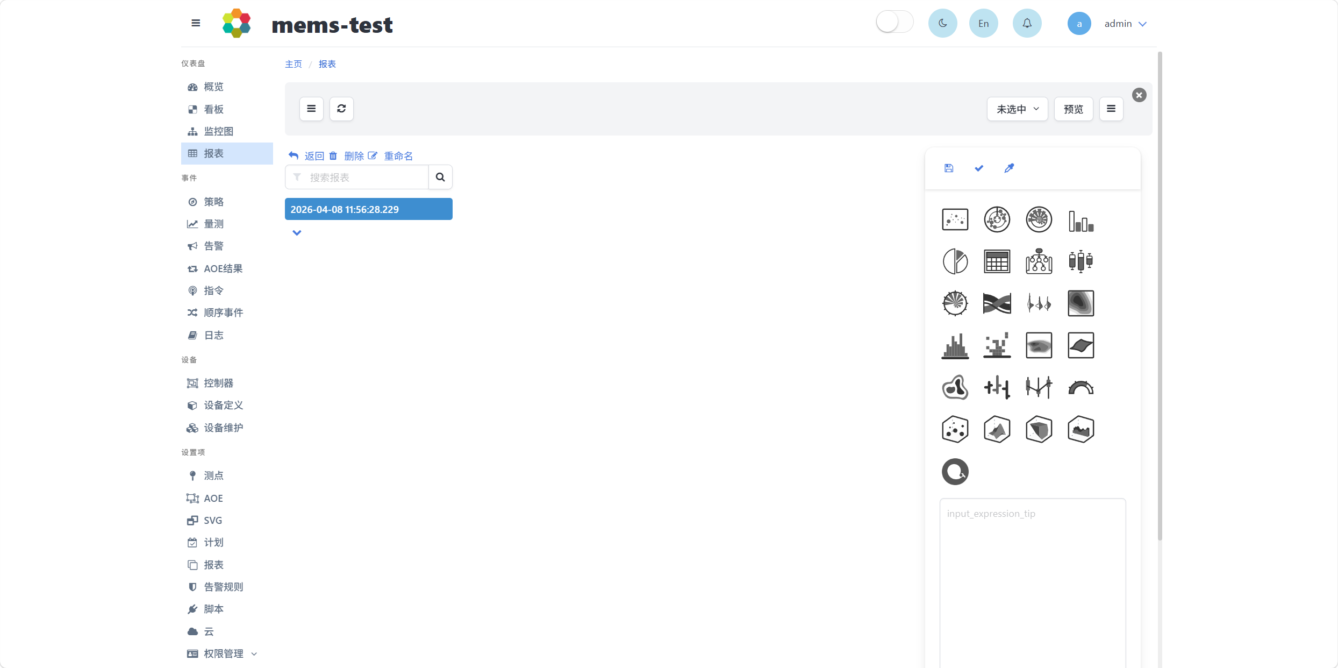Click the page vertical scrollbar
Viewport: 1338px width, 668px height.
1160,296
